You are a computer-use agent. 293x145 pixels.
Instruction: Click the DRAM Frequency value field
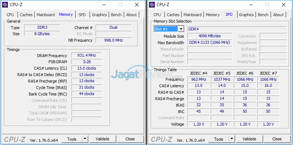coord(87,56)
